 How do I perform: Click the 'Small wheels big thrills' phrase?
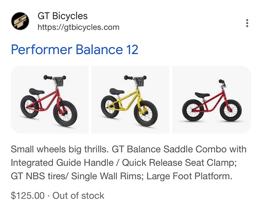(60, 149)
